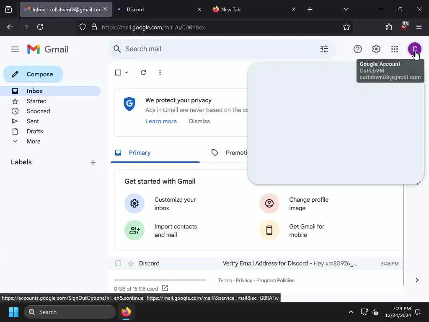
Task: Open the Snoozed folder
Action: tap(50, 111)
